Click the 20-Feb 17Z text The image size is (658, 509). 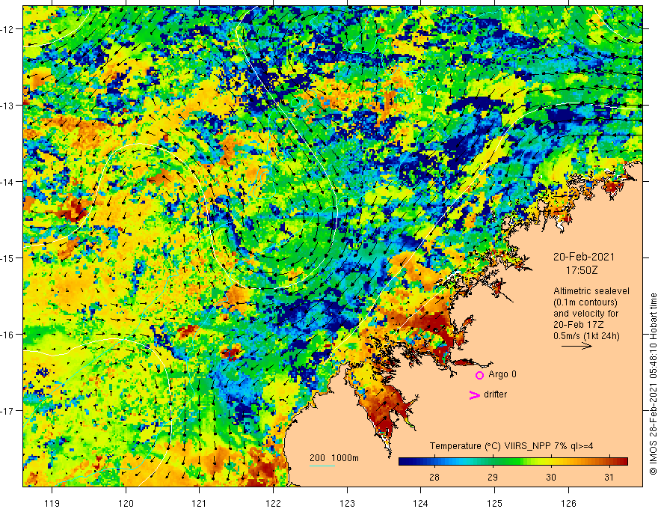[577, 325]
